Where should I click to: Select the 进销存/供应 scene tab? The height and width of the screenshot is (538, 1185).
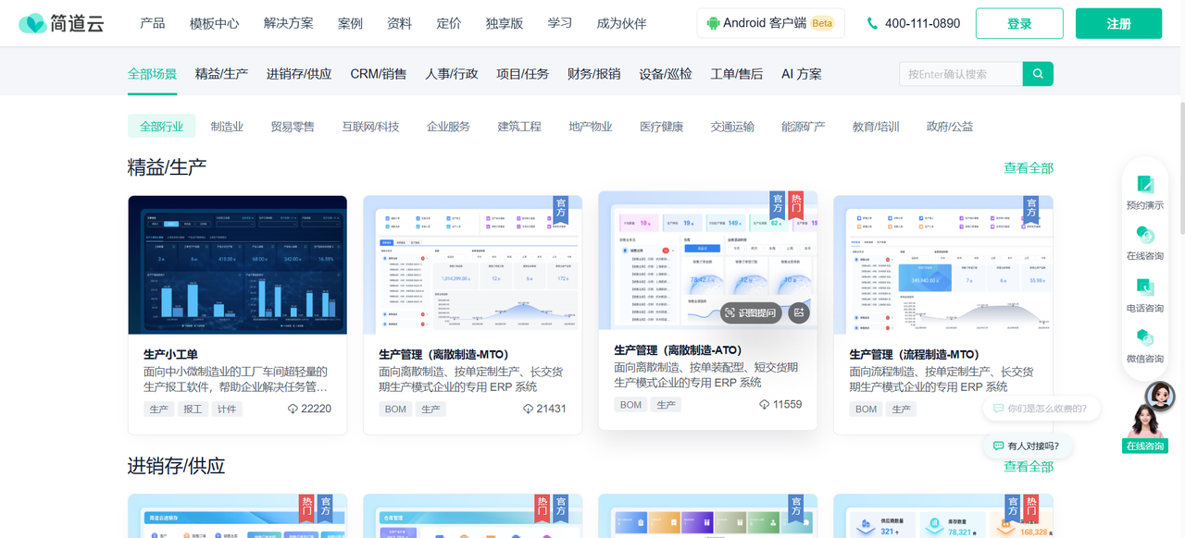pos(299,74)
